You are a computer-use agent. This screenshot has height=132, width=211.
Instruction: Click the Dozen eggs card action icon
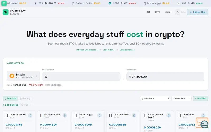pyautogui.click(x=99, y=115)
